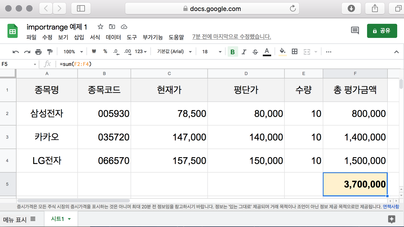Select the paint format roller icon

pos(50,52)
